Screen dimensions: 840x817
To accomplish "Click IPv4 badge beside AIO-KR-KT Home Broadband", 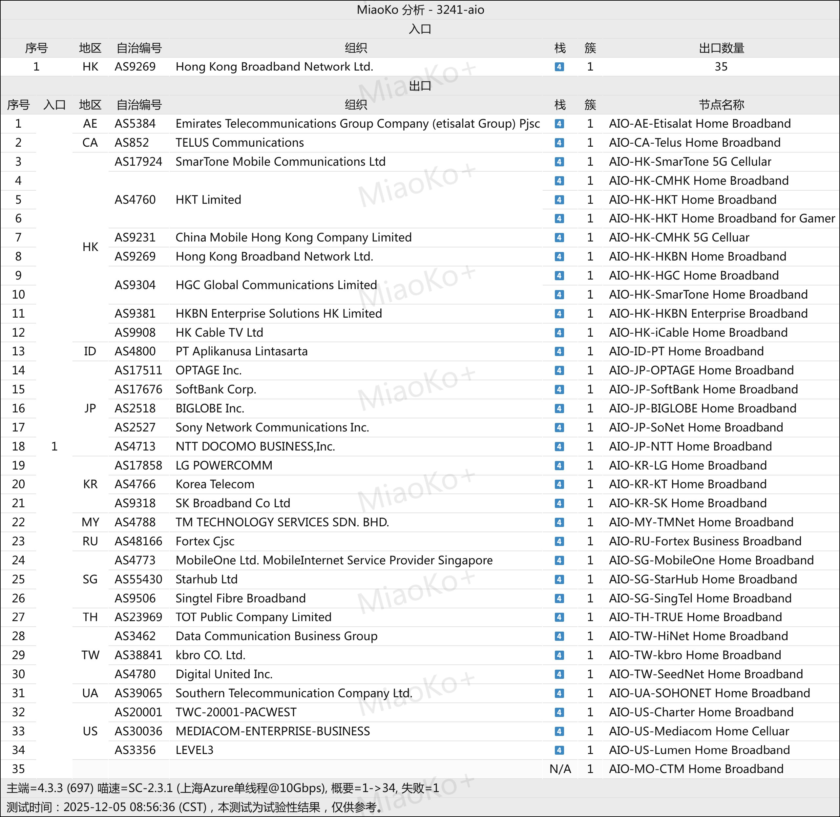I will coord(559,484).
